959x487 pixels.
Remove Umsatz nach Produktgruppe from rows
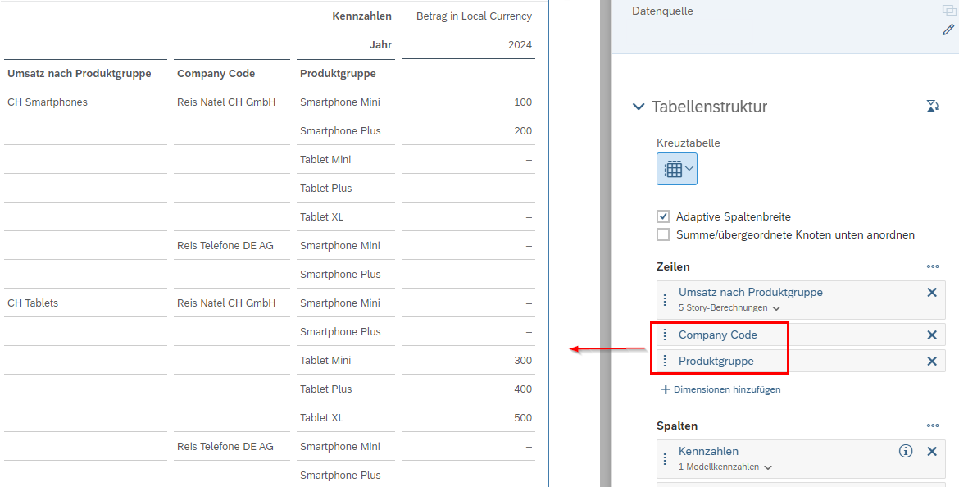coord(931,293)
